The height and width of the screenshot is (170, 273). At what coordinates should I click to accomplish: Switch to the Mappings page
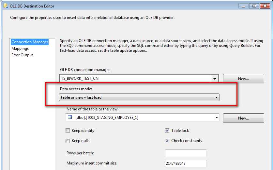click(x=20, y=49)
